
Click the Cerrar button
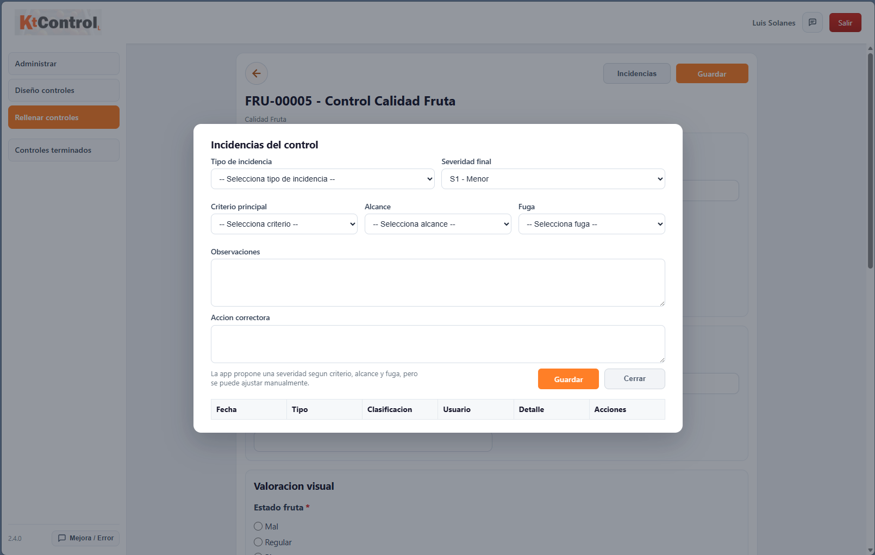tap(634, 379)
